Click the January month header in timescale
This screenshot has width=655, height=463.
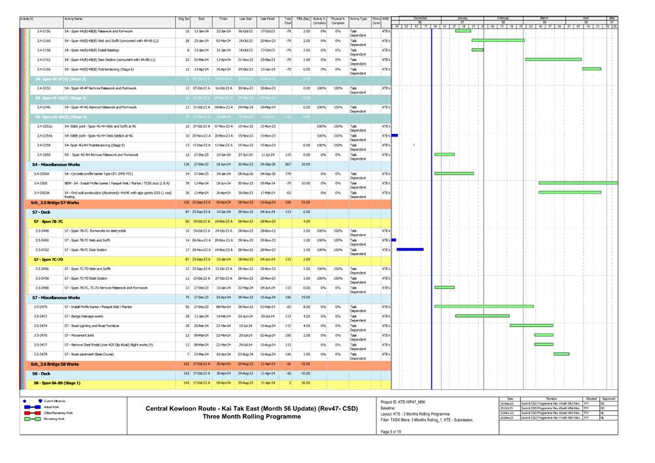point(462,18)
